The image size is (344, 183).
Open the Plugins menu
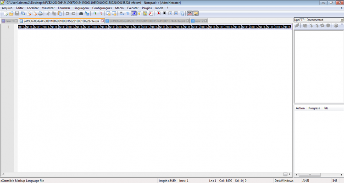(x=147, y=8)
